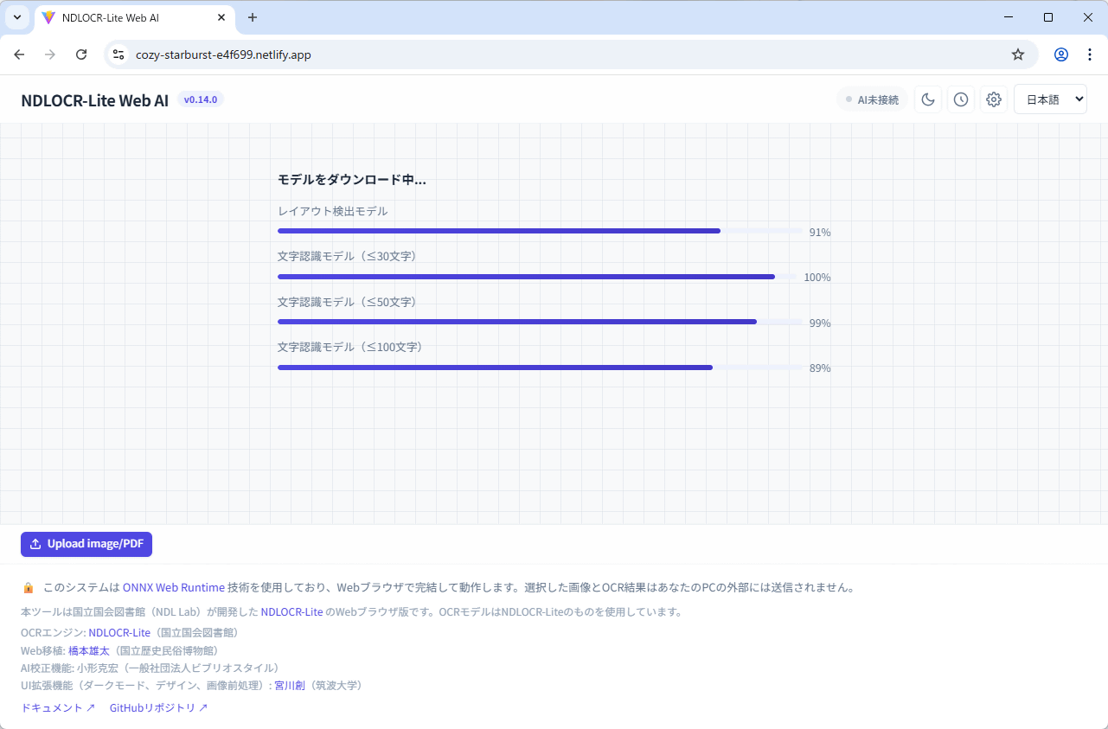Expand the tab search chevron

(16, 17)
